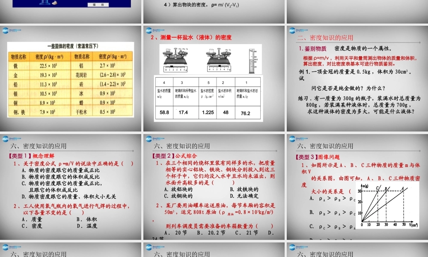
Task: Choose answer A. 20节 for train question
Action: point(176,233)
